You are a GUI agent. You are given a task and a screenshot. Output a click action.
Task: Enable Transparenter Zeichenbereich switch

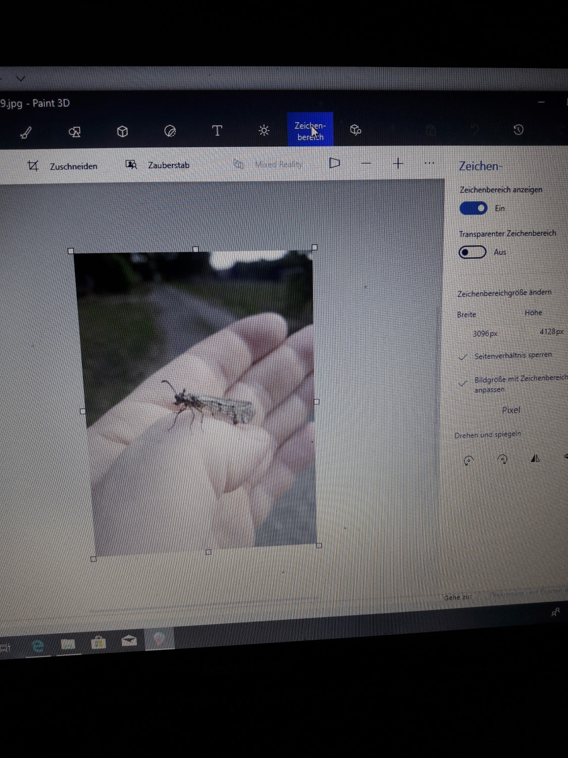pyautogui.click(x=472, y=252)
